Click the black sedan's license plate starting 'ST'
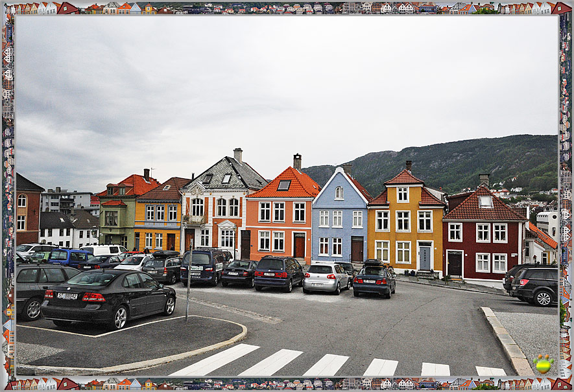 coord(67,296)
